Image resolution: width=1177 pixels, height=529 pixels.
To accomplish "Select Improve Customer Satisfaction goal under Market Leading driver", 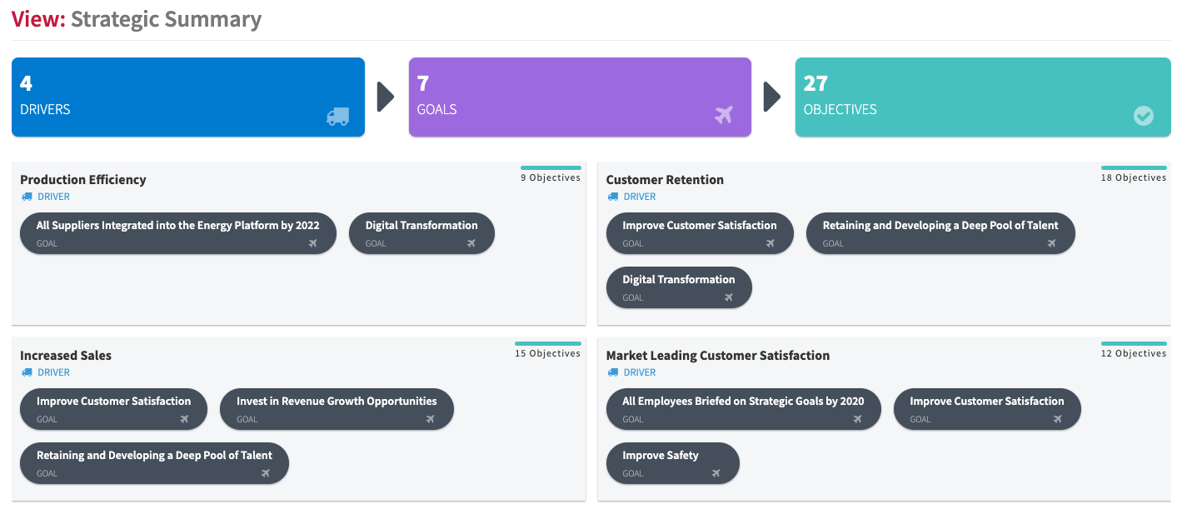I will [x=987, y=409].
